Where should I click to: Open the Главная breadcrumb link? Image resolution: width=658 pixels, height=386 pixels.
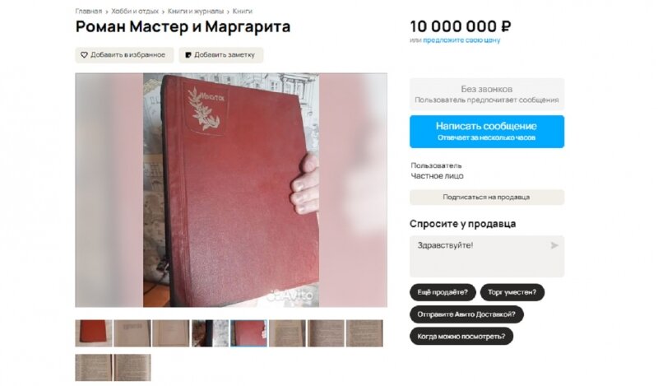(x=89, y=12)
